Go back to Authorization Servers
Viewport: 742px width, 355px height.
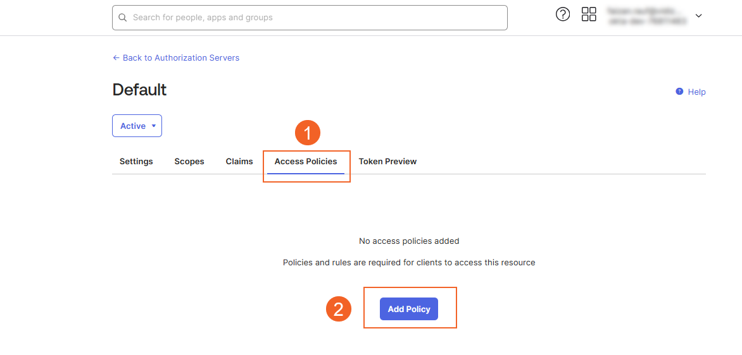click(x=180, y=57)
